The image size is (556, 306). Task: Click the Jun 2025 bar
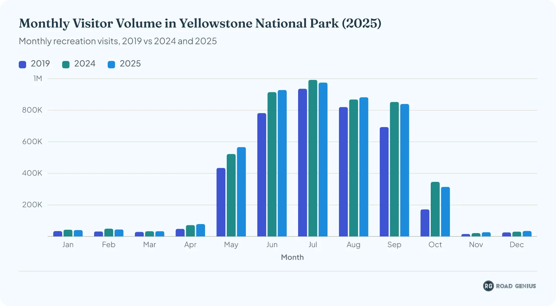point(282,163)
